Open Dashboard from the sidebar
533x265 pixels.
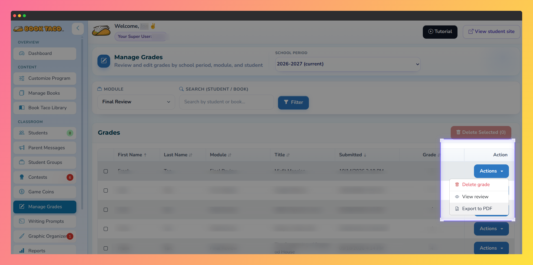coord(45,53)
